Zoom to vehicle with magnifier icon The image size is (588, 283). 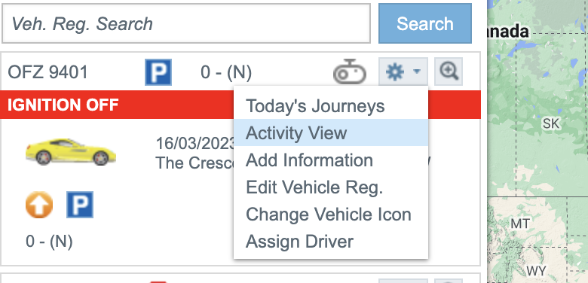pos(449,71)
